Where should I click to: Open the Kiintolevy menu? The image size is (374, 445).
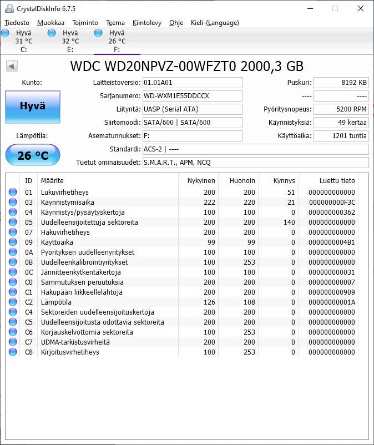point(147,23)
